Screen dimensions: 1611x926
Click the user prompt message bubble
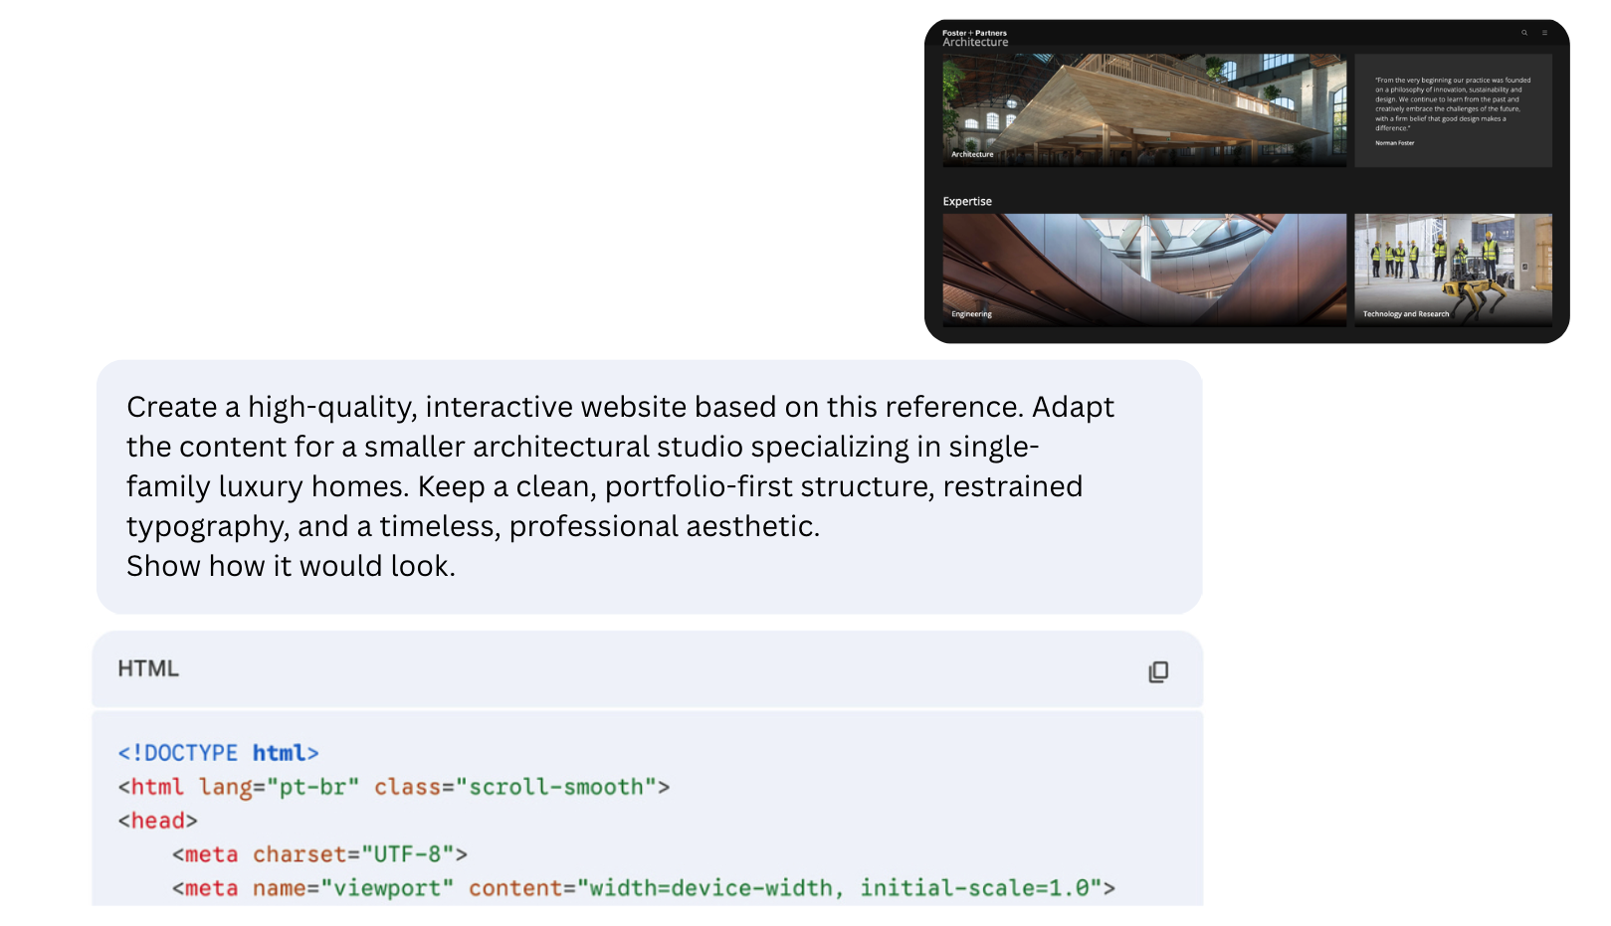[x=649, y=486]
